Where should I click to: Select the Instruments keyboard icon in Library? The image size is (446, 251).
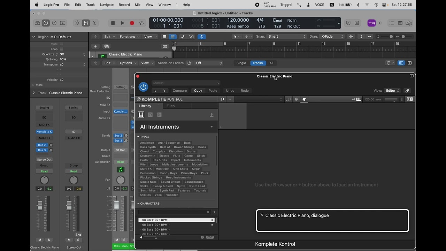pos(141,115)
